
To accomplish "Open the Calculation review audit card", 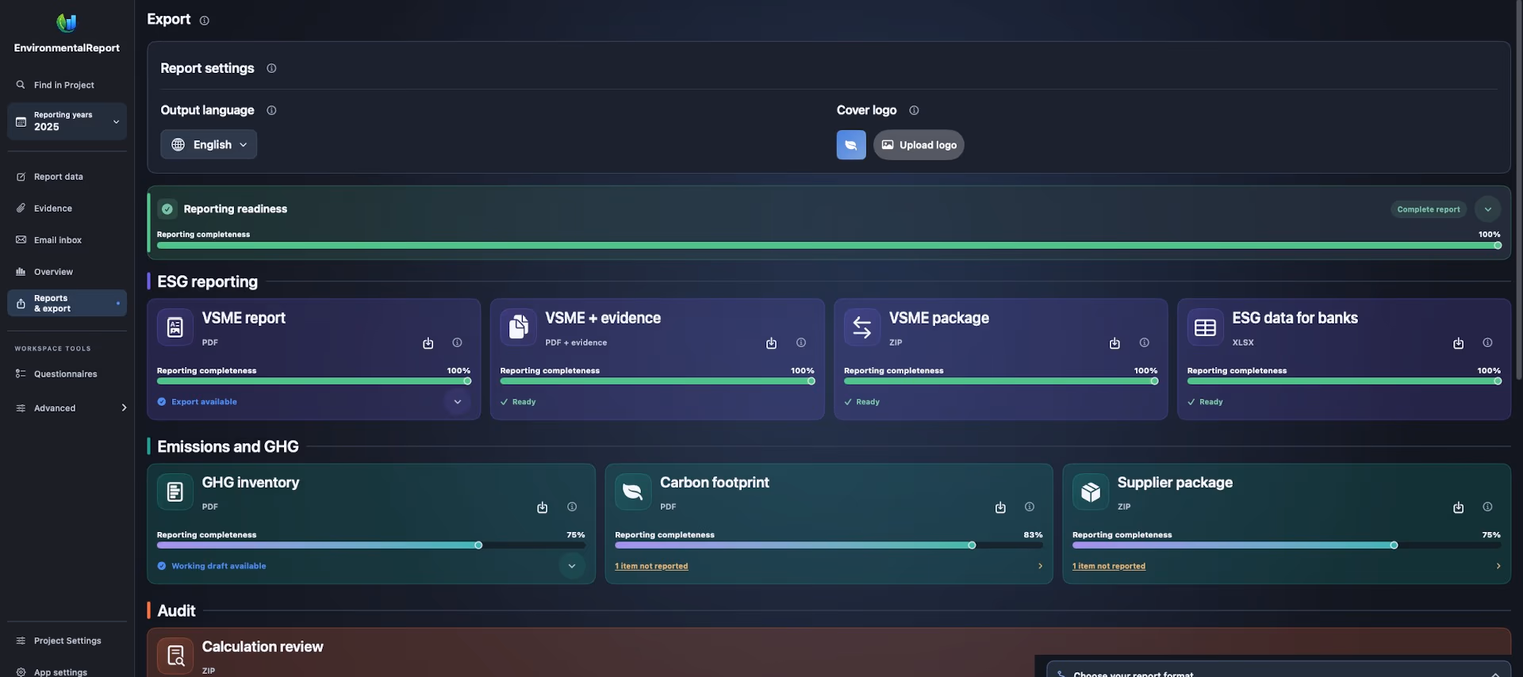I will [829, 653].
